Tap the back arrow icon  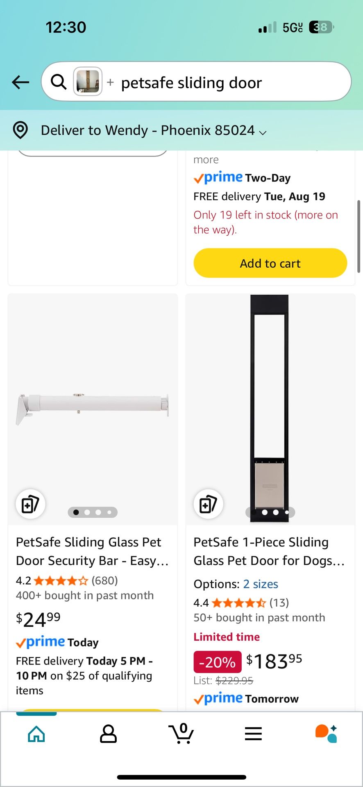click(20, 82)
